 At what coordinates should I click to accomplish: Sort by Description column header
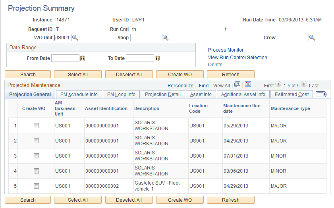(x=147, y=108)
